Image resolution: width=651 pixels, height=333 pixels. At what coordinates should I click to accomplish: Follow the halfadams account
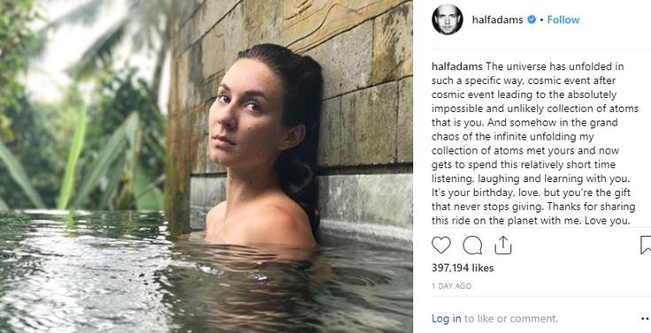[x=563, y=19]
